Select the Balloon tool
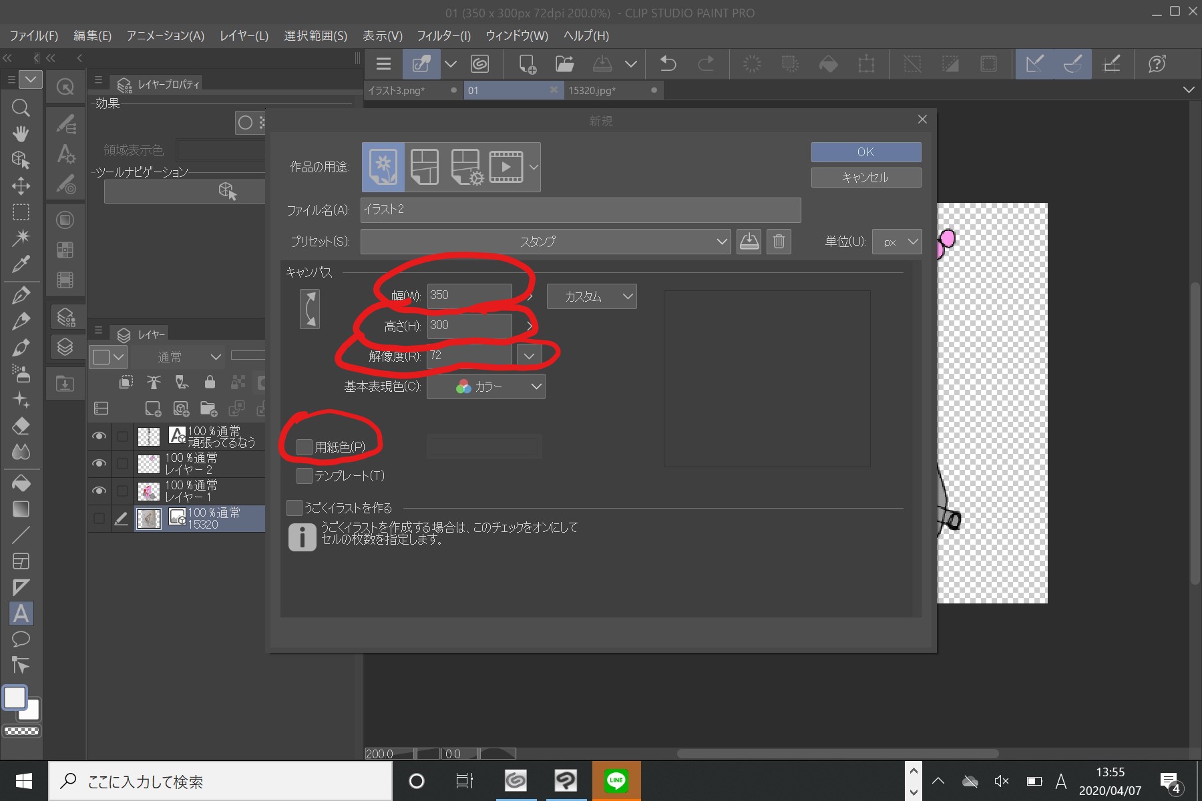 pos(21,639)
